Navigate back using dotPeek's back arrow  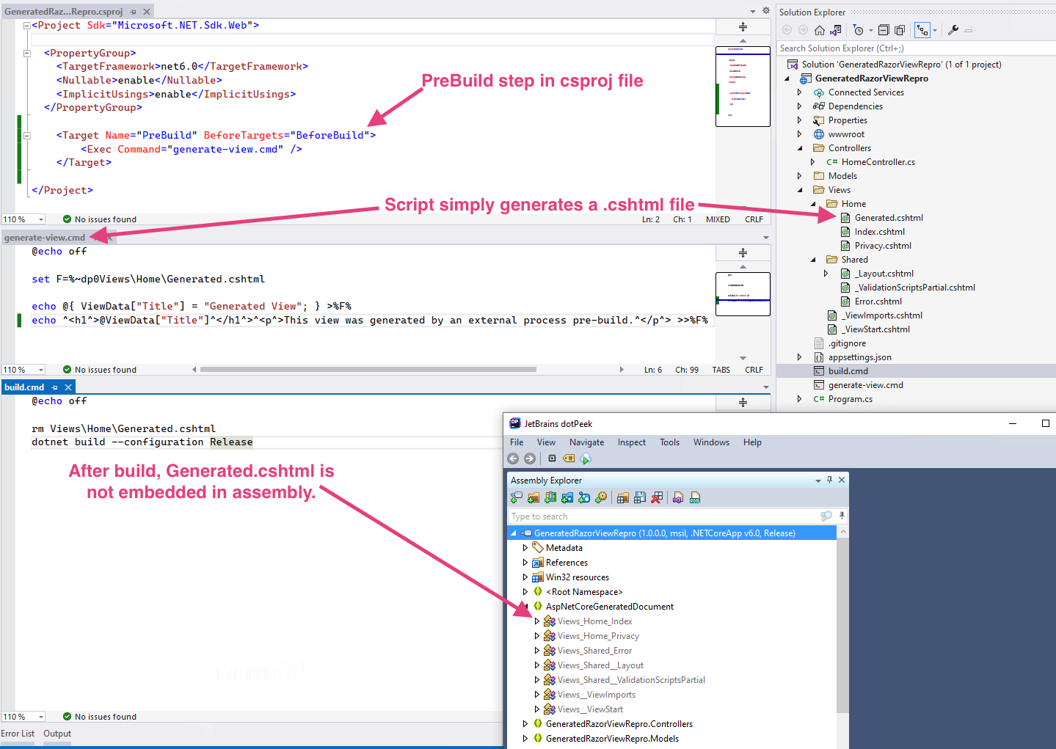(x=514, y=458)
